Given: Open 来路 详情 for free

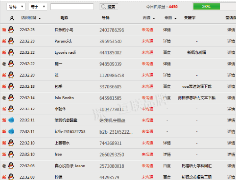Looking at the screenshot, I should click(167, 154).
